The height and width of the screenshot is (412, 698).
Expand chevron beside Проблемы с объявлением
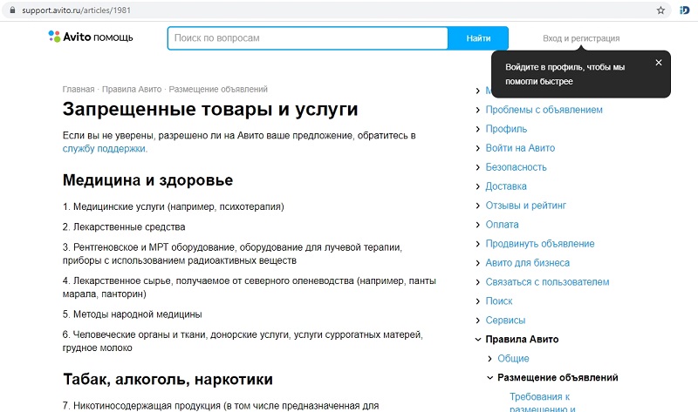(x=477, y=111)
